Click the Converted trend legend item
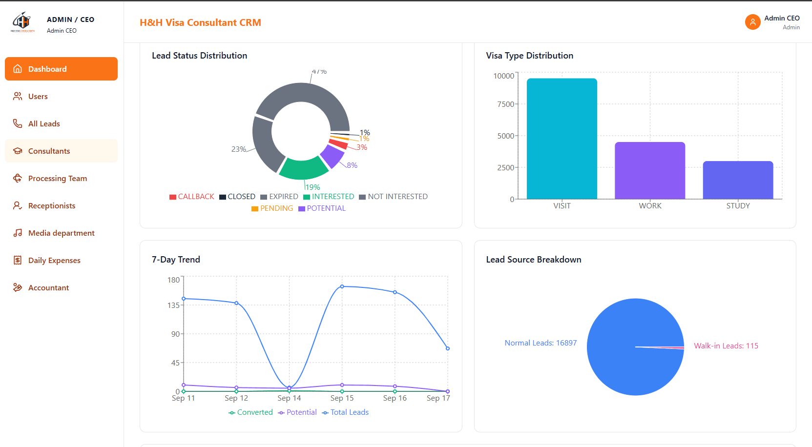812x447 pixels. (250, 412)
